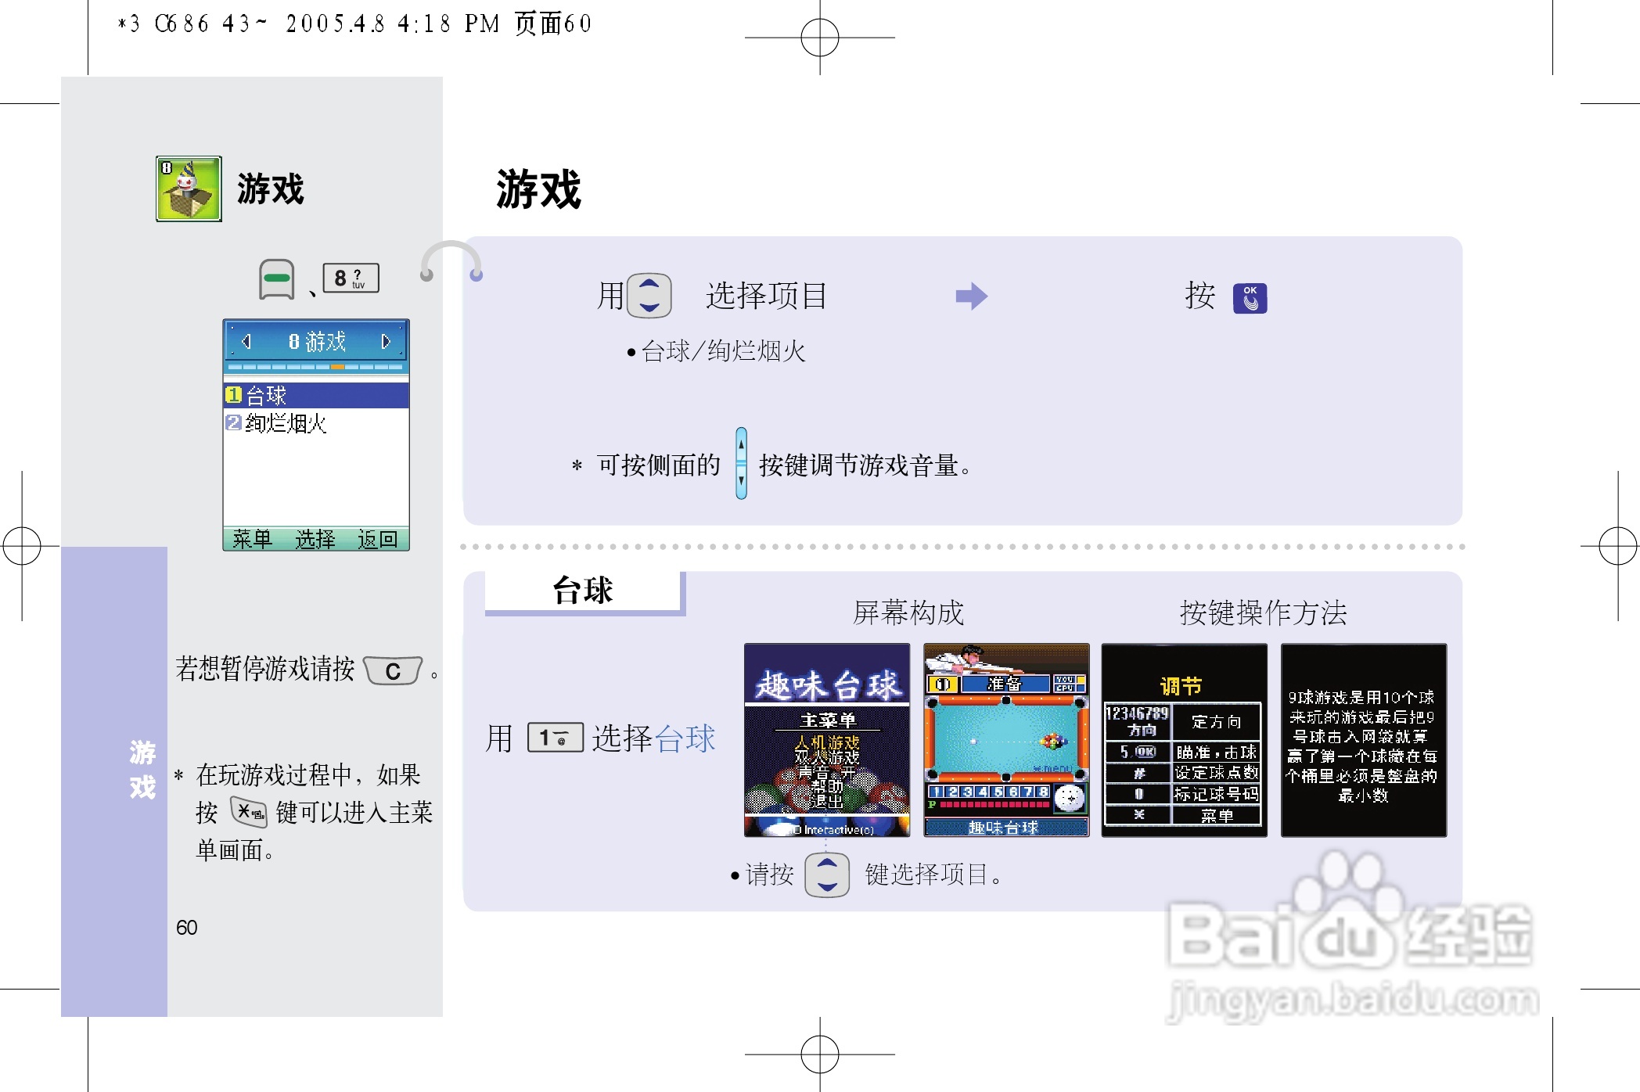1640x1092 pixels.
Task: Click the blue 台球 link text
Action: (x=685, y=738)
